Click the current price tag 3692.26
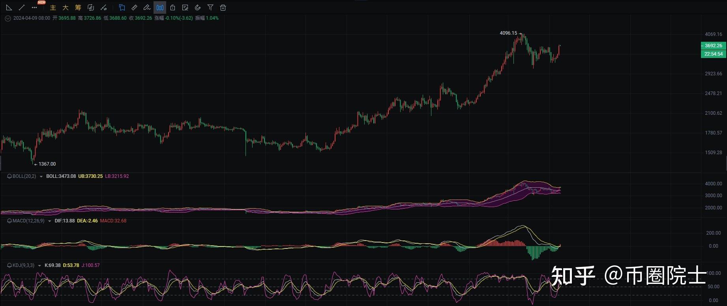 click(713, 46)
